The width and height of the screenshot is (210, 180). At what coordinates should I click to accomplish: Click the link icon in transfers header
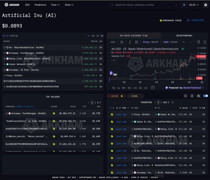point(113,108)
